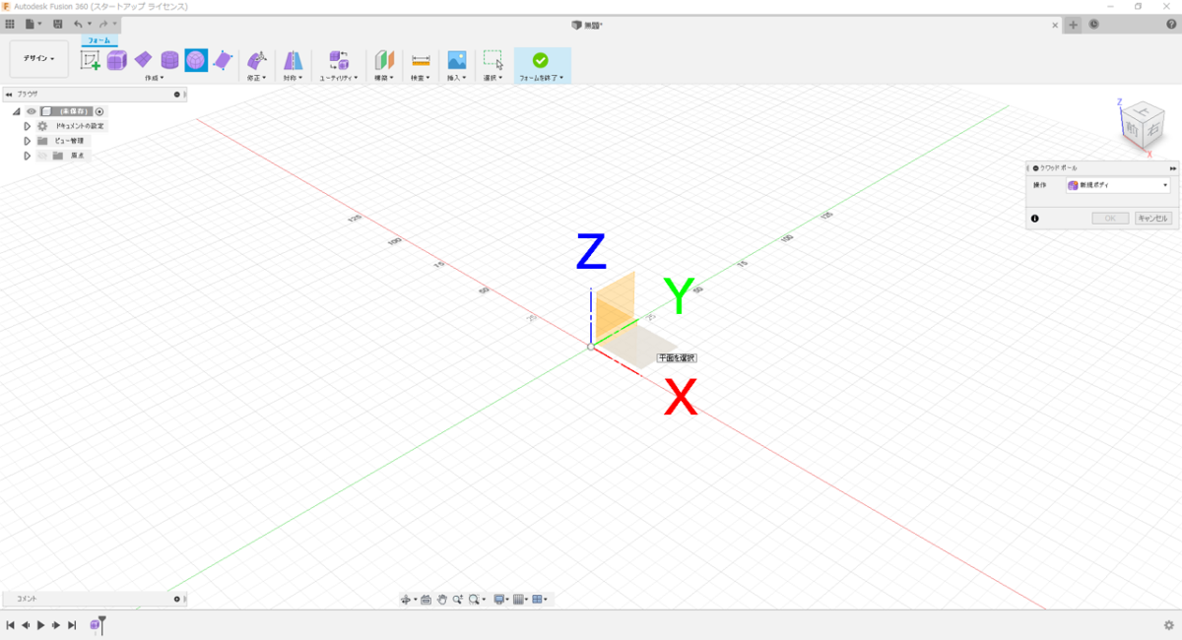Collapse the root (未保存) component node
The image size is (1182, 640).
[x=17, y=111]
